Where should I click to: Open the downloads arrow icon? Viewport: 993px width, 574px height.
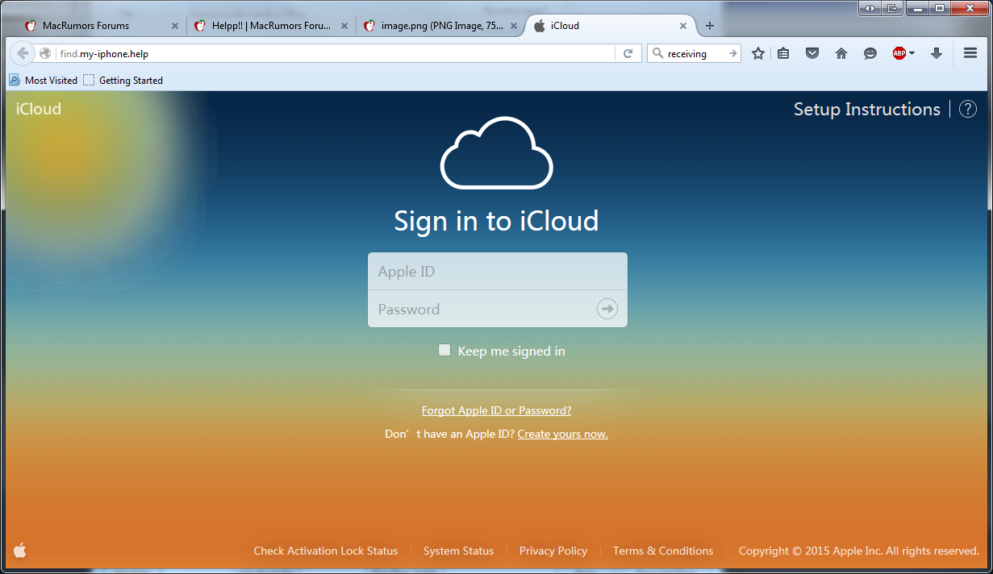click(x=937, y=54)
